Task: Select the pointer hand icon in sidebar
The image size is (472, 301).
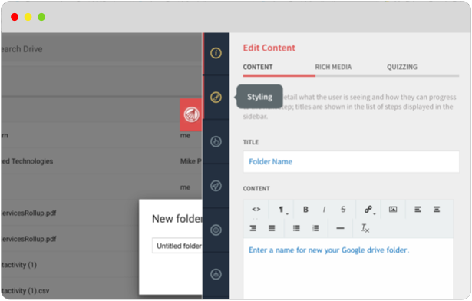Action: (x=216, y=141)
